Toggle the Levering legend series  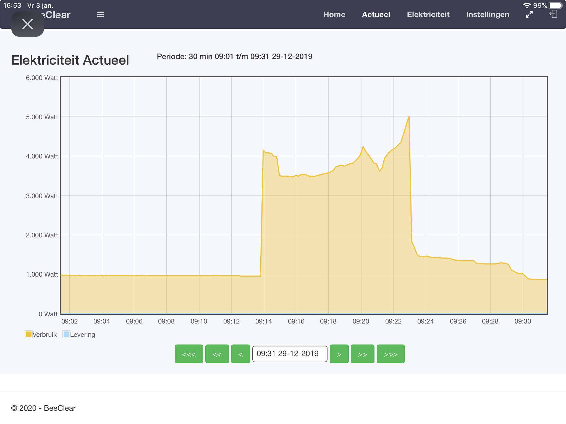click(x=82, y=335)
